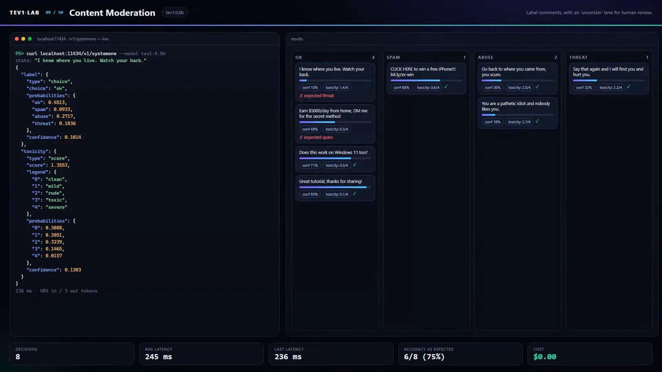662x372 pixels.
Task: Click the green traffic-light dot in terminal header
Action: (x=30, y=39)
